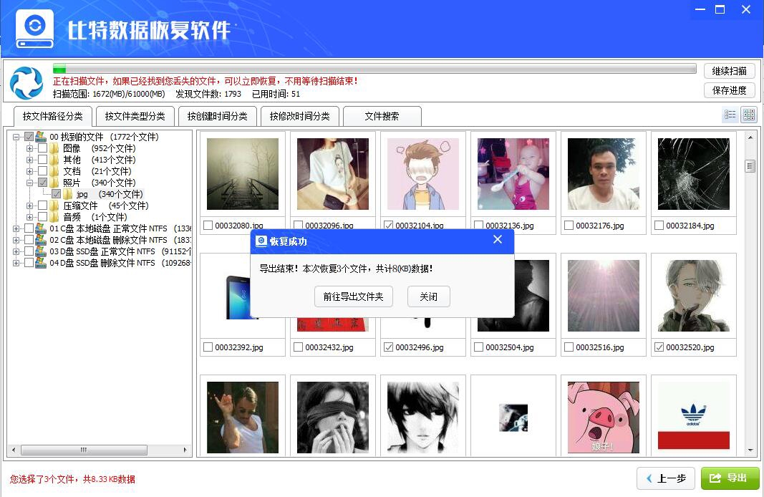Click the 继续扫描 button
This screenshot has height=497, width=764.
730,71
